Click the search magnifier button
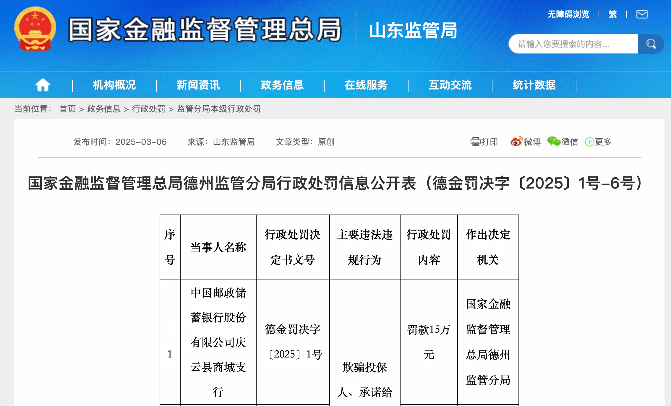This screenshot has width=671, height=406. click(x=651, y=44)
